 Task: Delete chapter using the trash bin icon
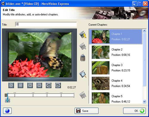click(83, 58)
